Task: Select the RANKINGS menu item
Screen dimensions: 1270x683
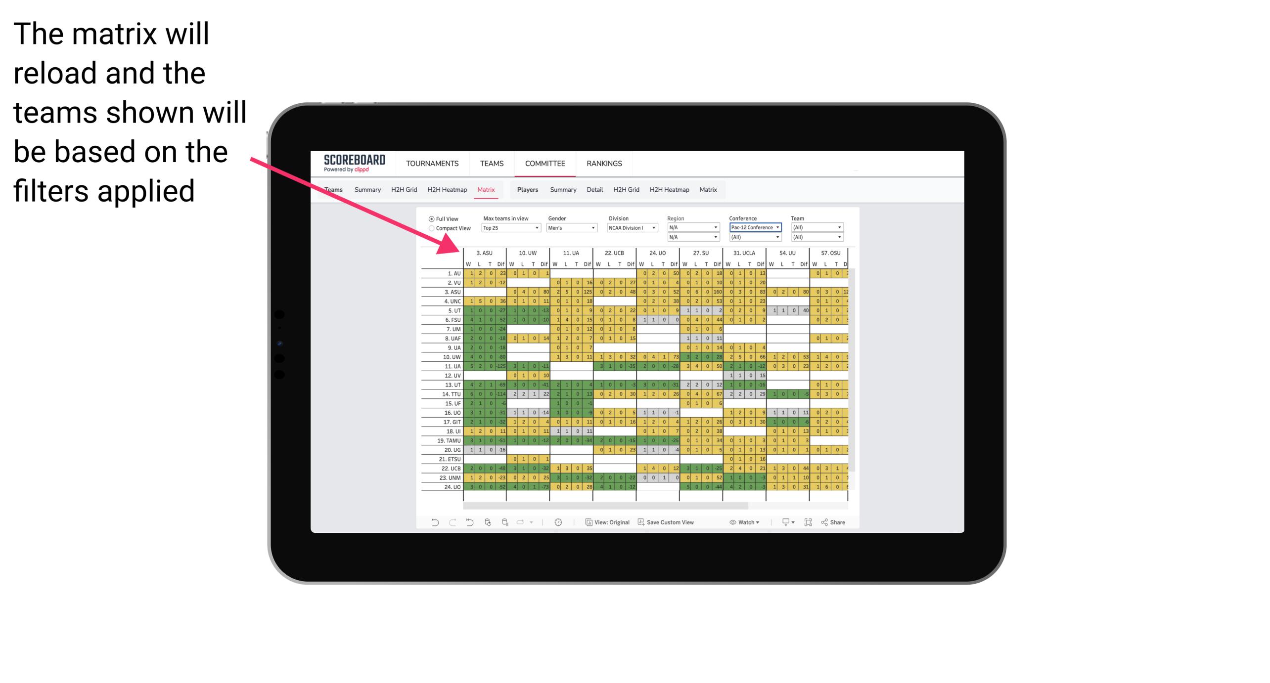Action: pos(605,163)
